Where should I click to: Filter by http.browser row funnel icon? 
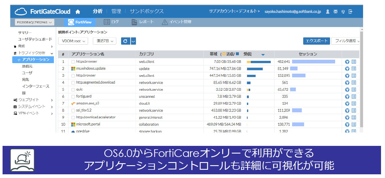click(347, 76)
